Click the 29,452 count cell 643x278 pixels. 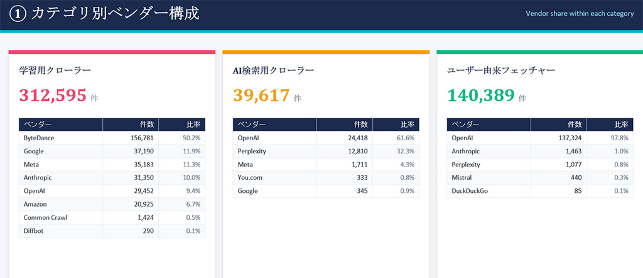(x=131, y=191)
